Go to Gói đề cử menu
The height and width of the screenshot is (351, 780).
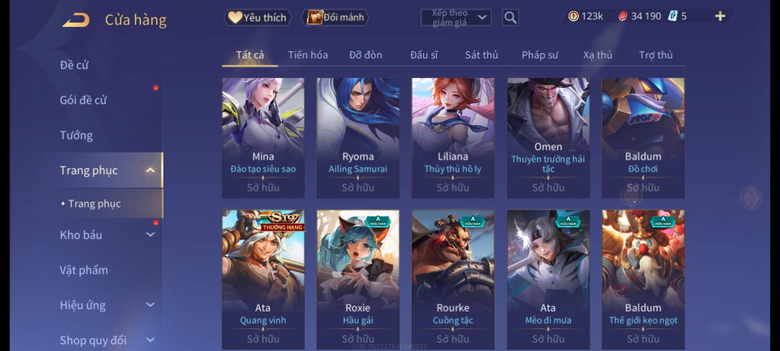point(83,100)
